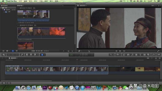Select the 2013年11月5日 clip filmstrip thumbnail
Screen dimensions: 162x91
[x=33, y=16]
